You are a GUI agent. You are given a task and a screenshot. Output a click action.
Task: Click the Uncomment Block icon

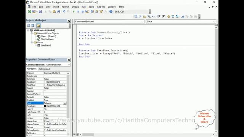coord(177,16)
